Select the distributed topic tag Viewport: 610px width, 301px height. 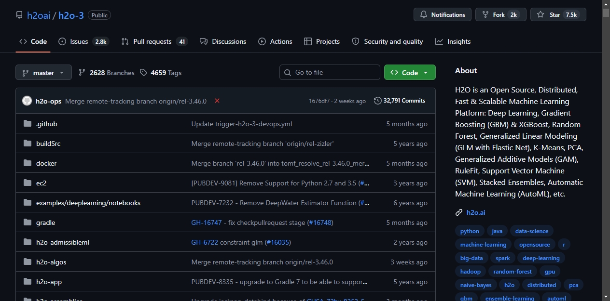541,285
